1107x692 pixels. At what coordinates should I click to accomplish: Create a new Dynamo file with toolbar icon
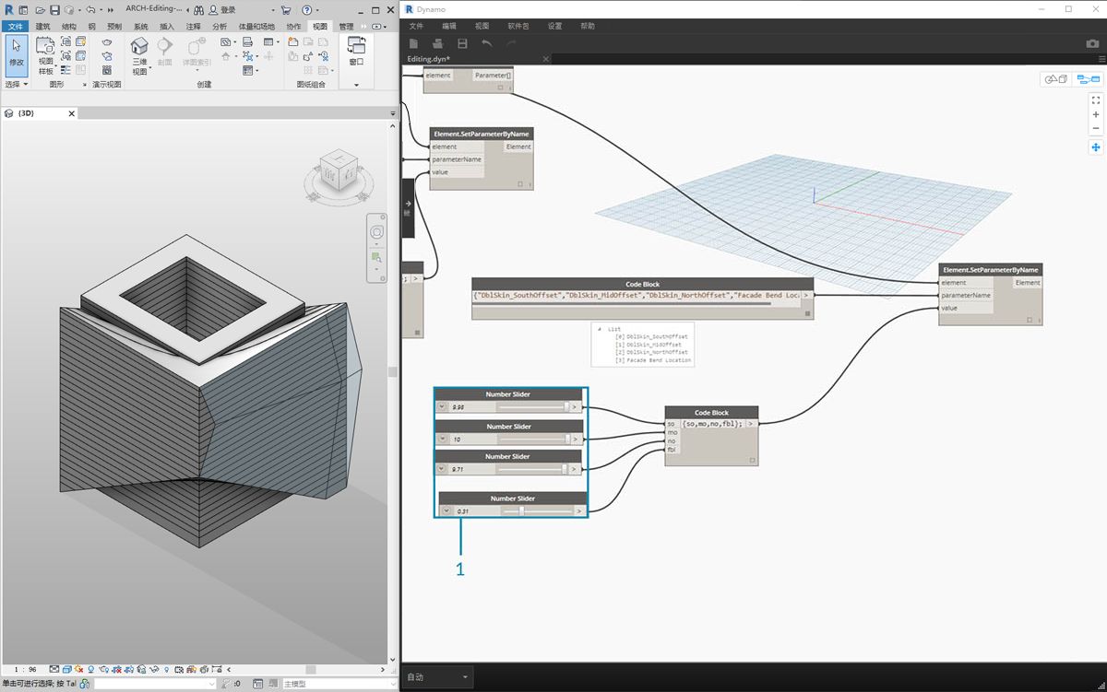click(x=414, y=43)
